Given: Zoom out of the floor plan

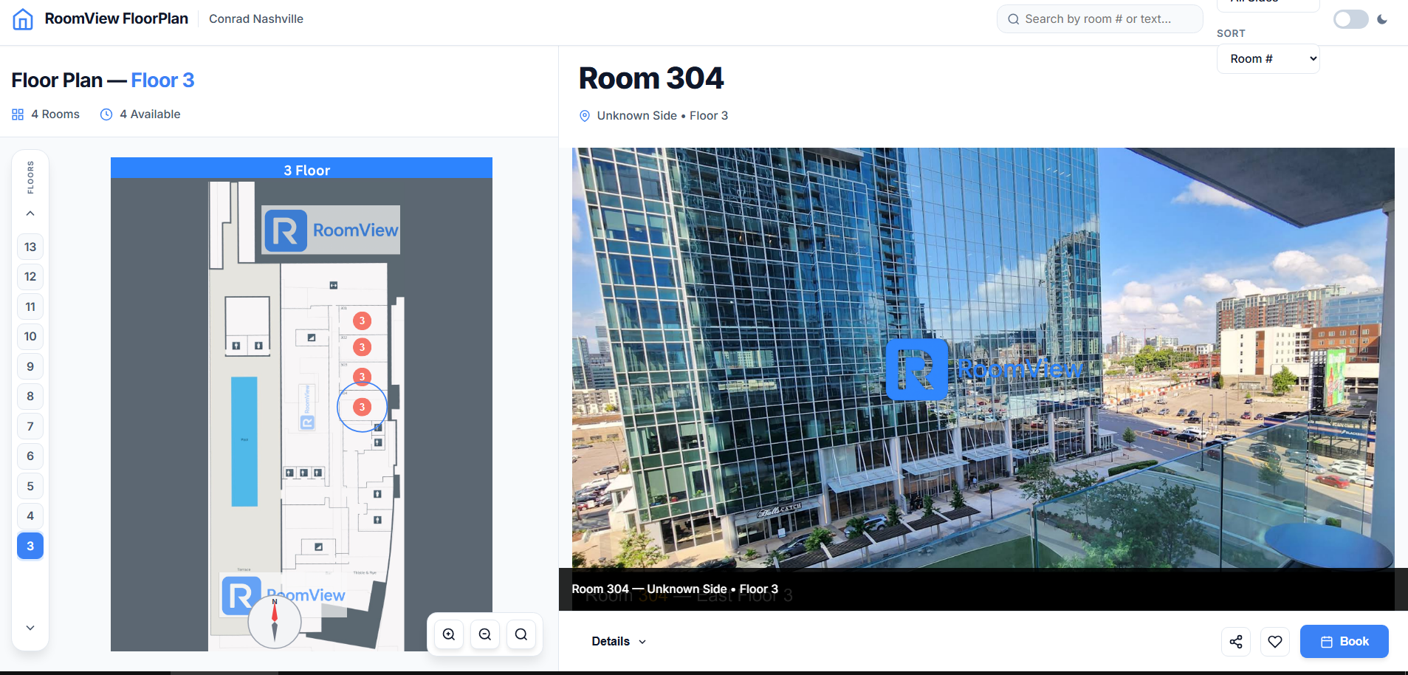Looking at the screenshot, I should click(485, 634).
